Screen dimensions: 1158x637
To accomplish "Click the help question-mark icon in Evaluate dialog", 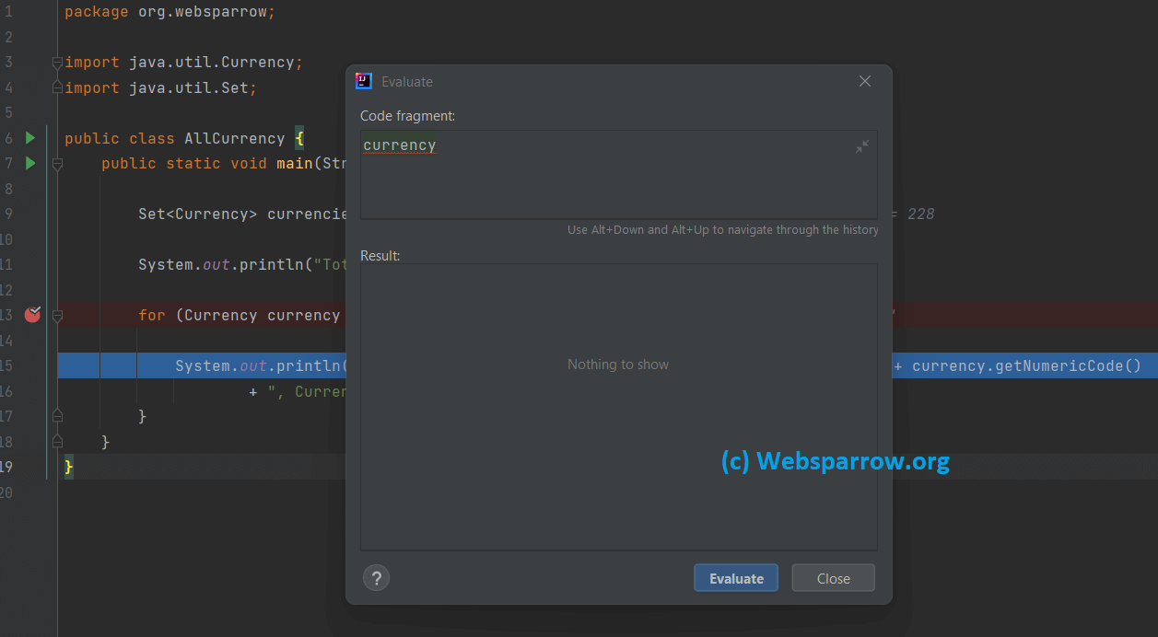I will (x=376, y=577).
